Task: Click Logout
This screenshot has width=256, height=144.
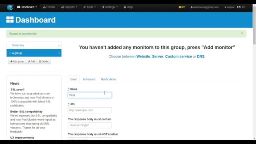Action: pyautogui.click(x=229, y=7)
